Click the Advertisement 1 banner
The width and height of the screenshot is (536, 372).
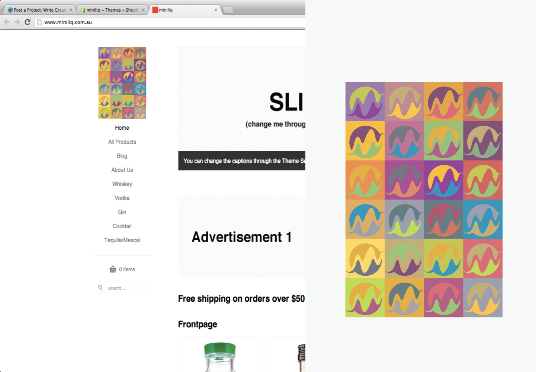point(242,237)
